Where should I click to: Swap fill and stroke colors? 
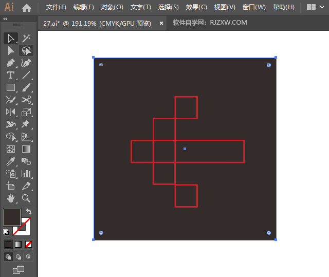[29, 212]
